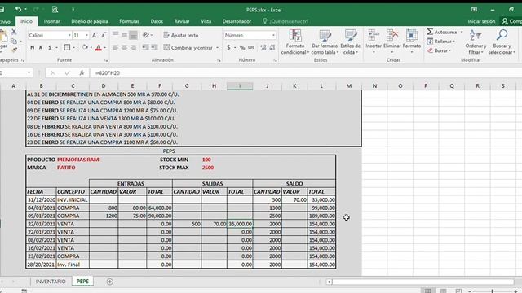The image size is (522, 293).
Task: Toggle italic K formatting
Action: [x=41, y=47]
